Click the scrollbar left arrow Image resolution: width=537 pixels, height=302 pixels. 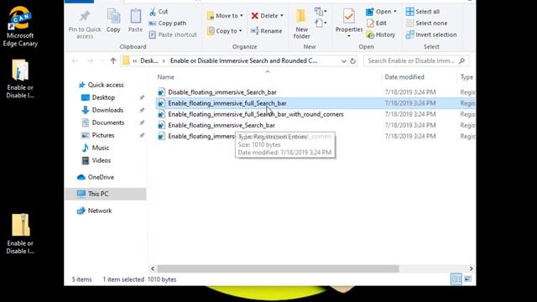(153, 268)
